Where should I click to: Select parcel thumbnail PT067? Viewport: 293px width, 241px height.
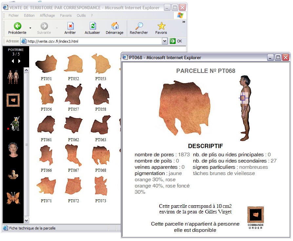pyautogui.click(x=73, y=155)
